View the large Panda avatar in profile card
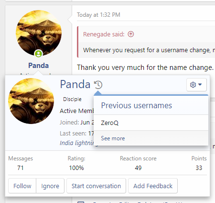Screen dimensions: 215x203 coord(31,101)
